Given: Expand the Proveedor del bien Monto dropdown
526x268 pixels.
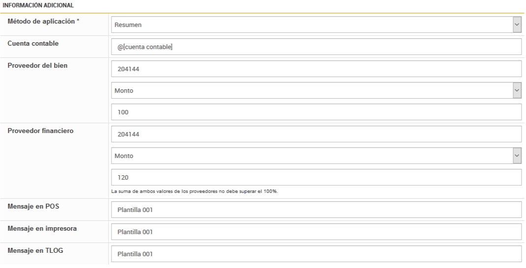Looking at the screenshot, I should tap(316, 90).
